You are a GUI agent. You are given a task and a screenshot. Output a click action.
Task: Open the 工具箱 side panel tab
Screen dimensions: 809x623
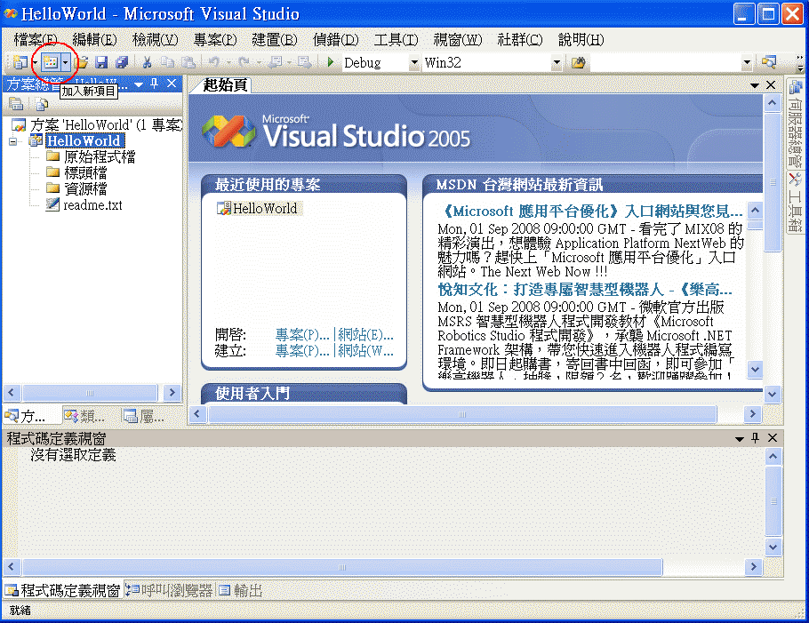795,202
